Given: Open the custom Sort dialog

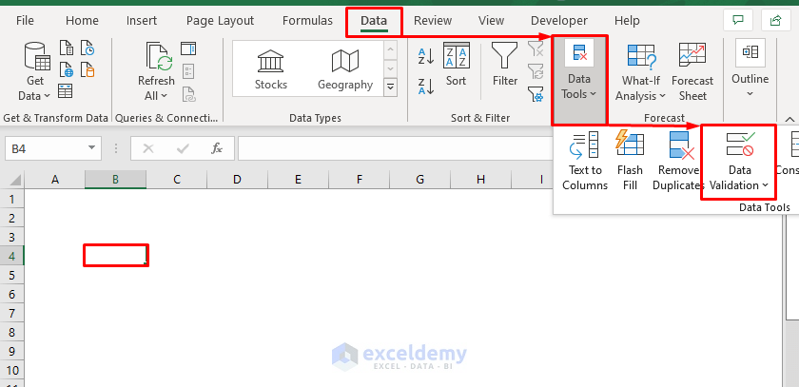Looking at the screenshot, I should click(x=457, y=65).
